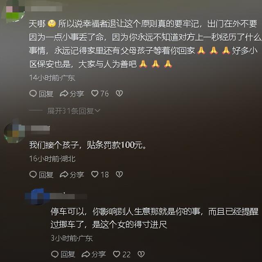
Task: Click the blurred username of the first commenter
Action: pos(45,9)
